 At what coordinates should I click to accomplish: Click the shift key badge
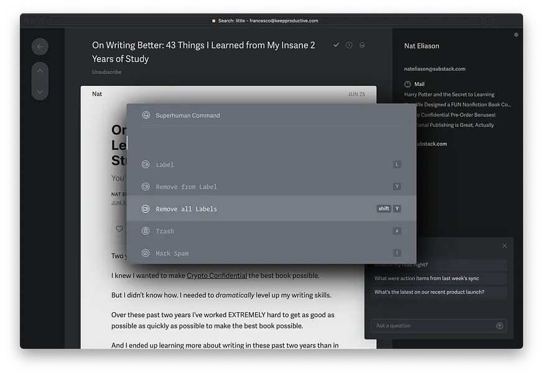384,208
